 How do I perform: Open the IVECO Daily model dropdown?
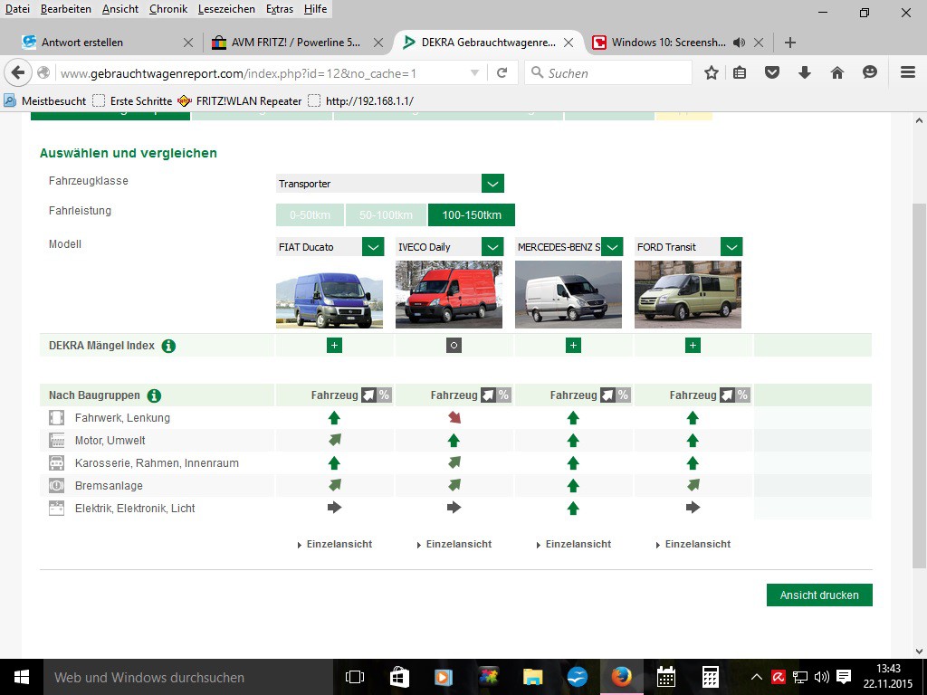coord(492,246)
